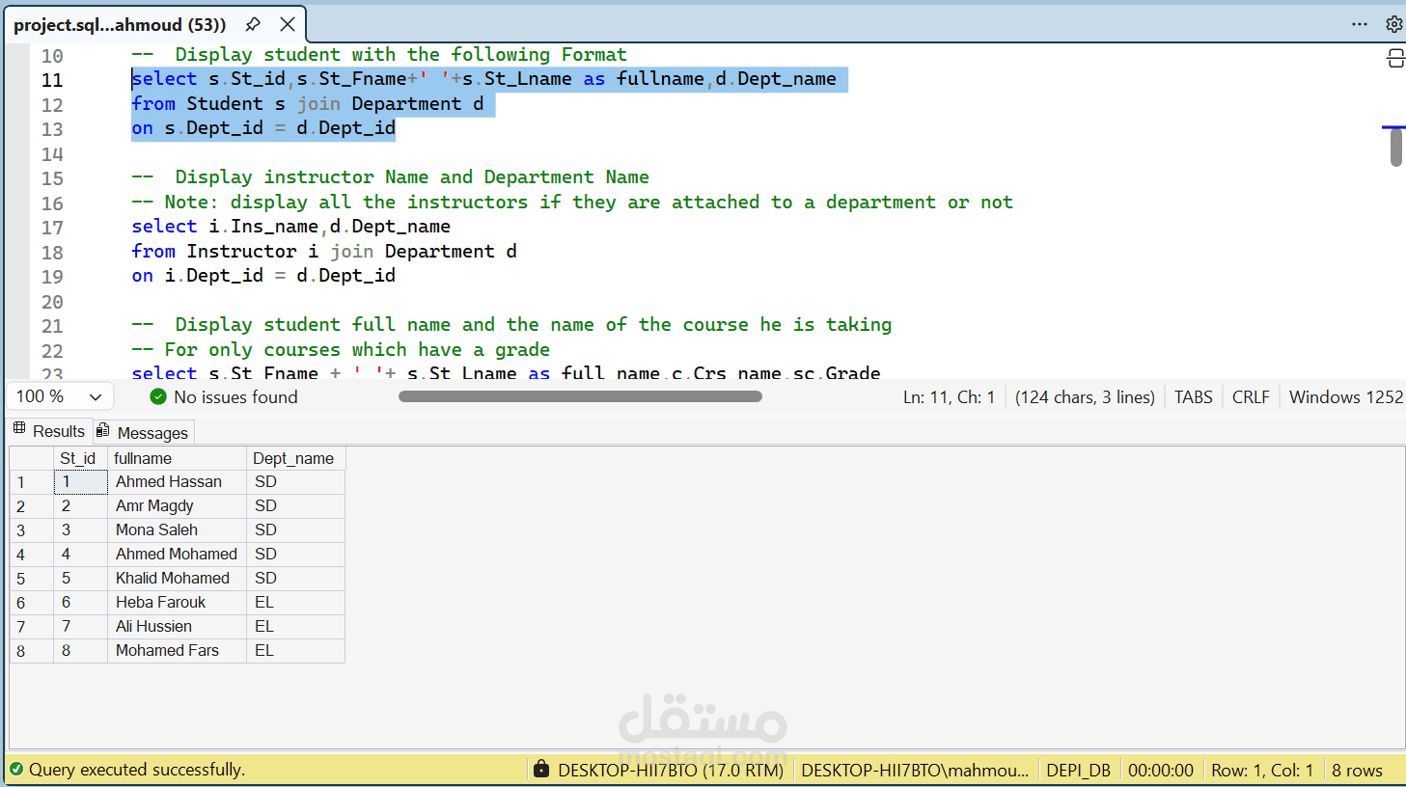
Task: Click the TABS indentation indicator
Action: tap(1193, 396)
